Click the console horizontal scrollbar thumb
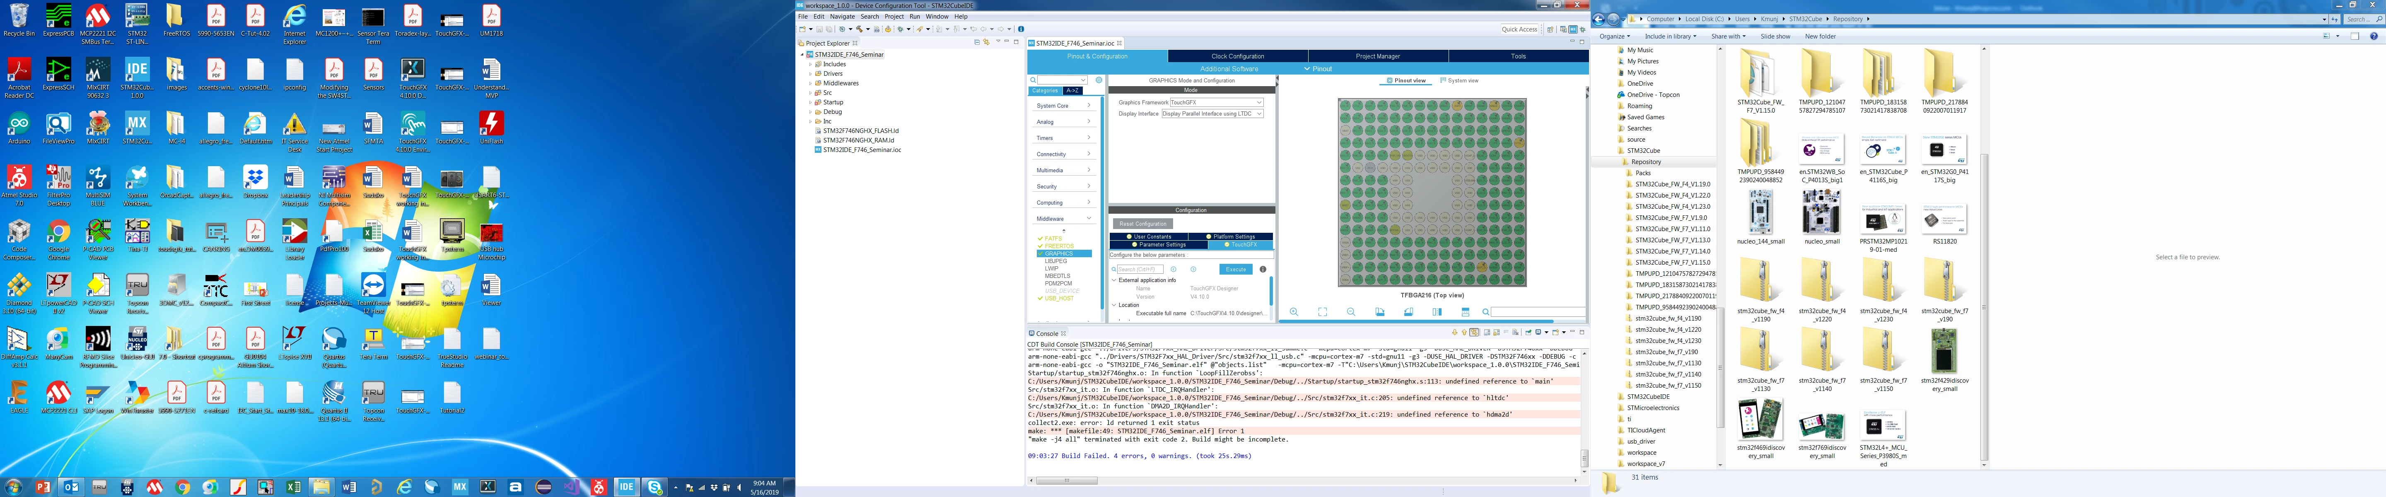 [x=1066, y=481]
